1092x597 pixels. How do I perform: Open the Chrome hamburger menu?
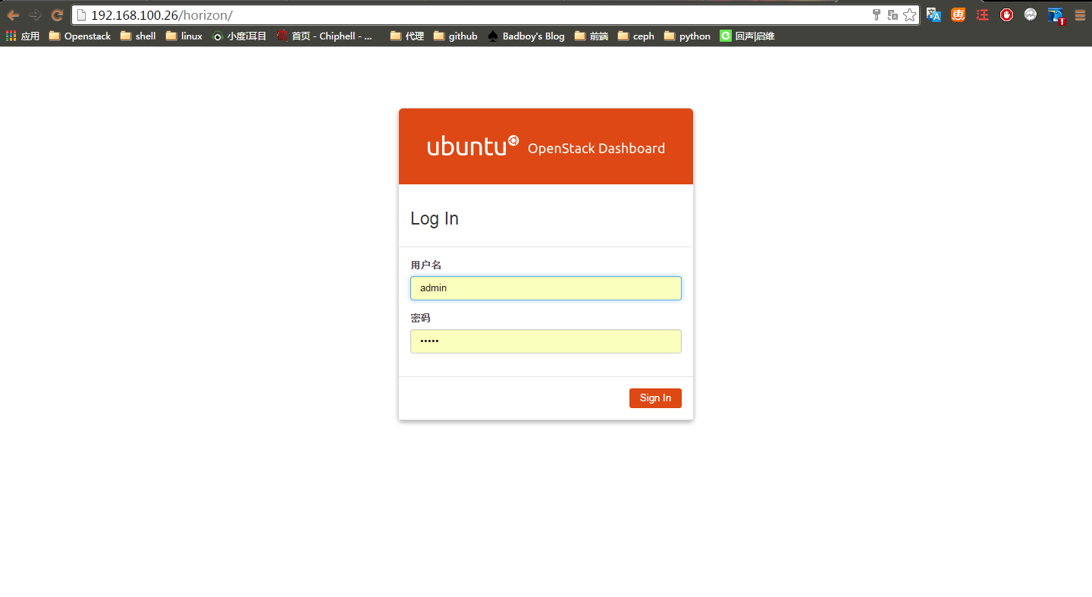pyautogui.click(x=1080, y=14)
